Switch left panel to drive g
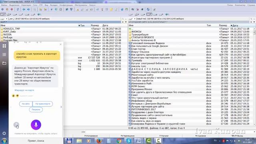This screenshot has height=144, width=256. (27, 14)
